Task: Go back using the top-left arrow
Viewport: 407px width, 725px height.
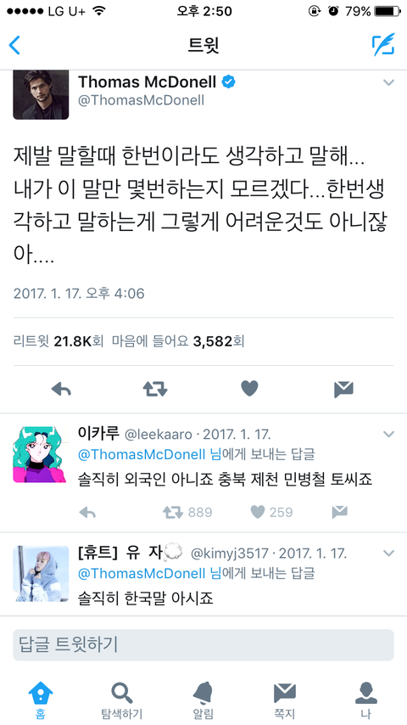Action: (x=14, y=45)
